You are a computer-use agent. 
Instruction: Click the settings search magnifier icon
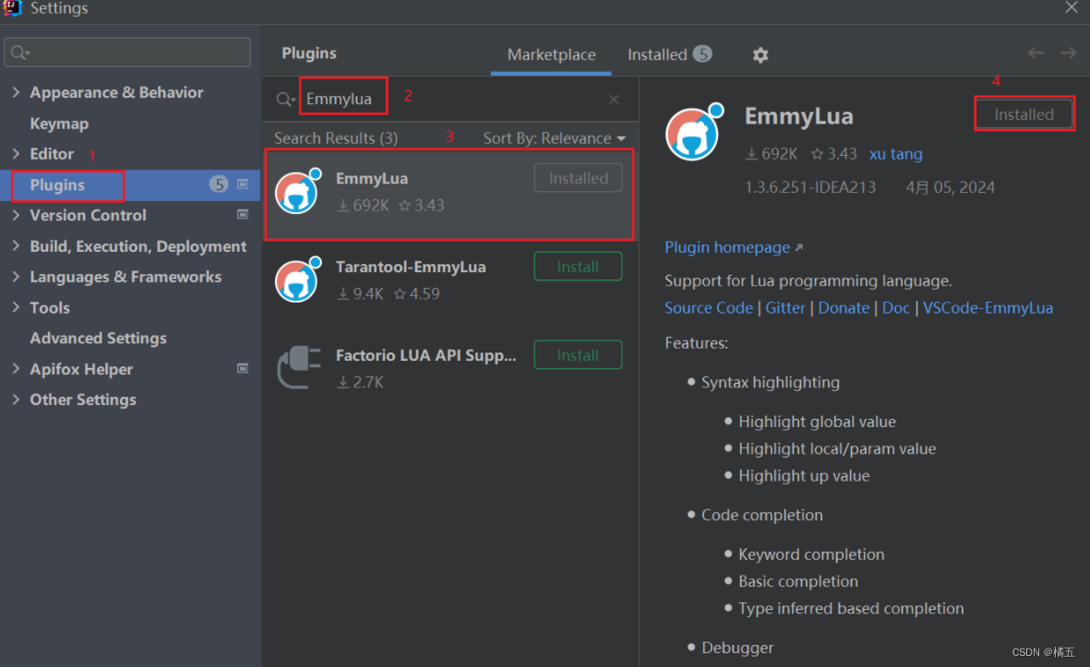click(20, 53)
